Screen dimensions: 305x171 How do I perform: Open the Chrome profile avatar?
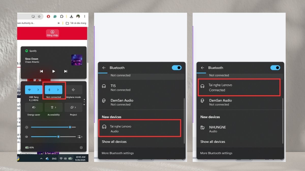(78, 16)
